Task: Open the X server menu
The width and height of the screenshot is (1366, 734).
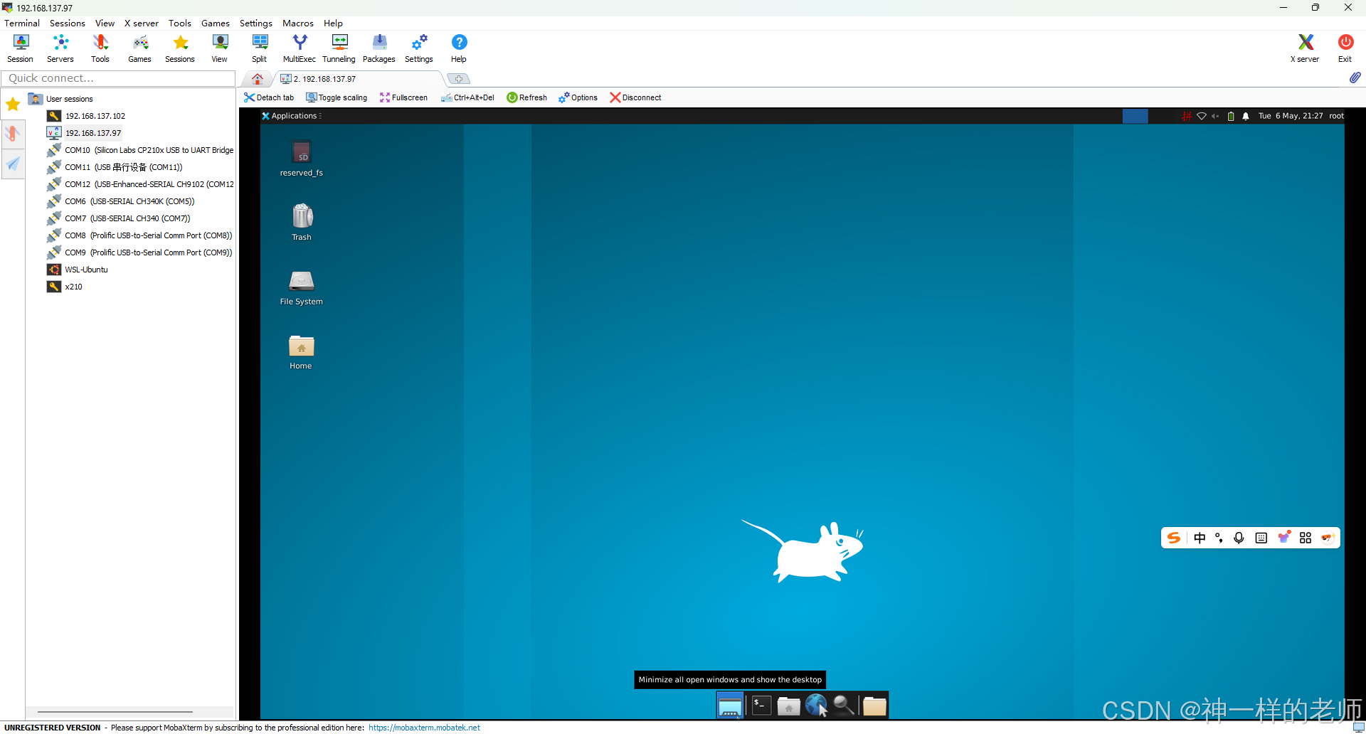Action: tap(142, 23)
